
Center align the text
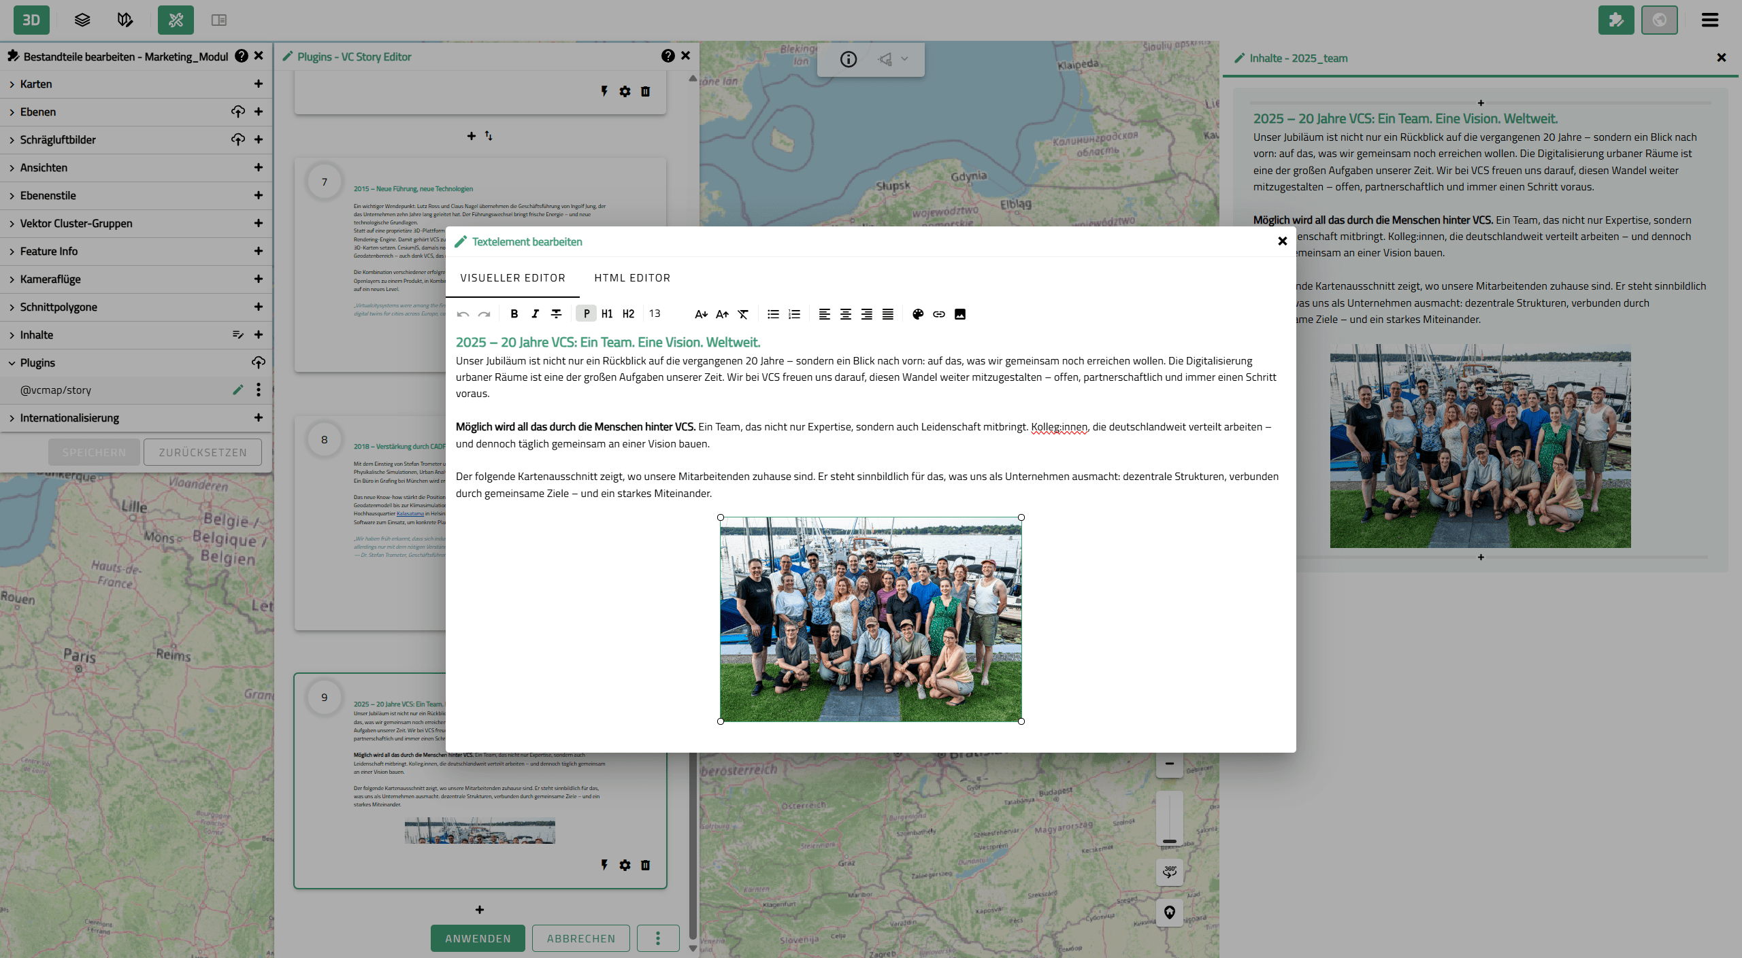pyautogui.click(x=845, y=313)
